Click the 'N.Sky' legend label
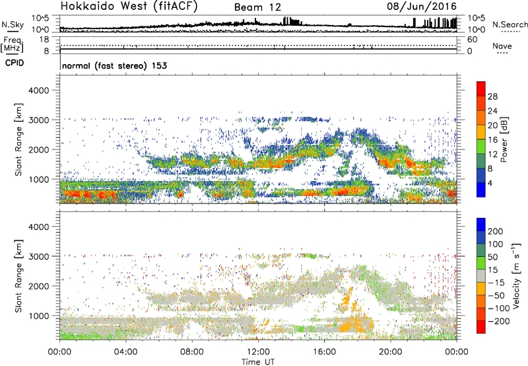 pyautogui.click(x=13, y=24)
